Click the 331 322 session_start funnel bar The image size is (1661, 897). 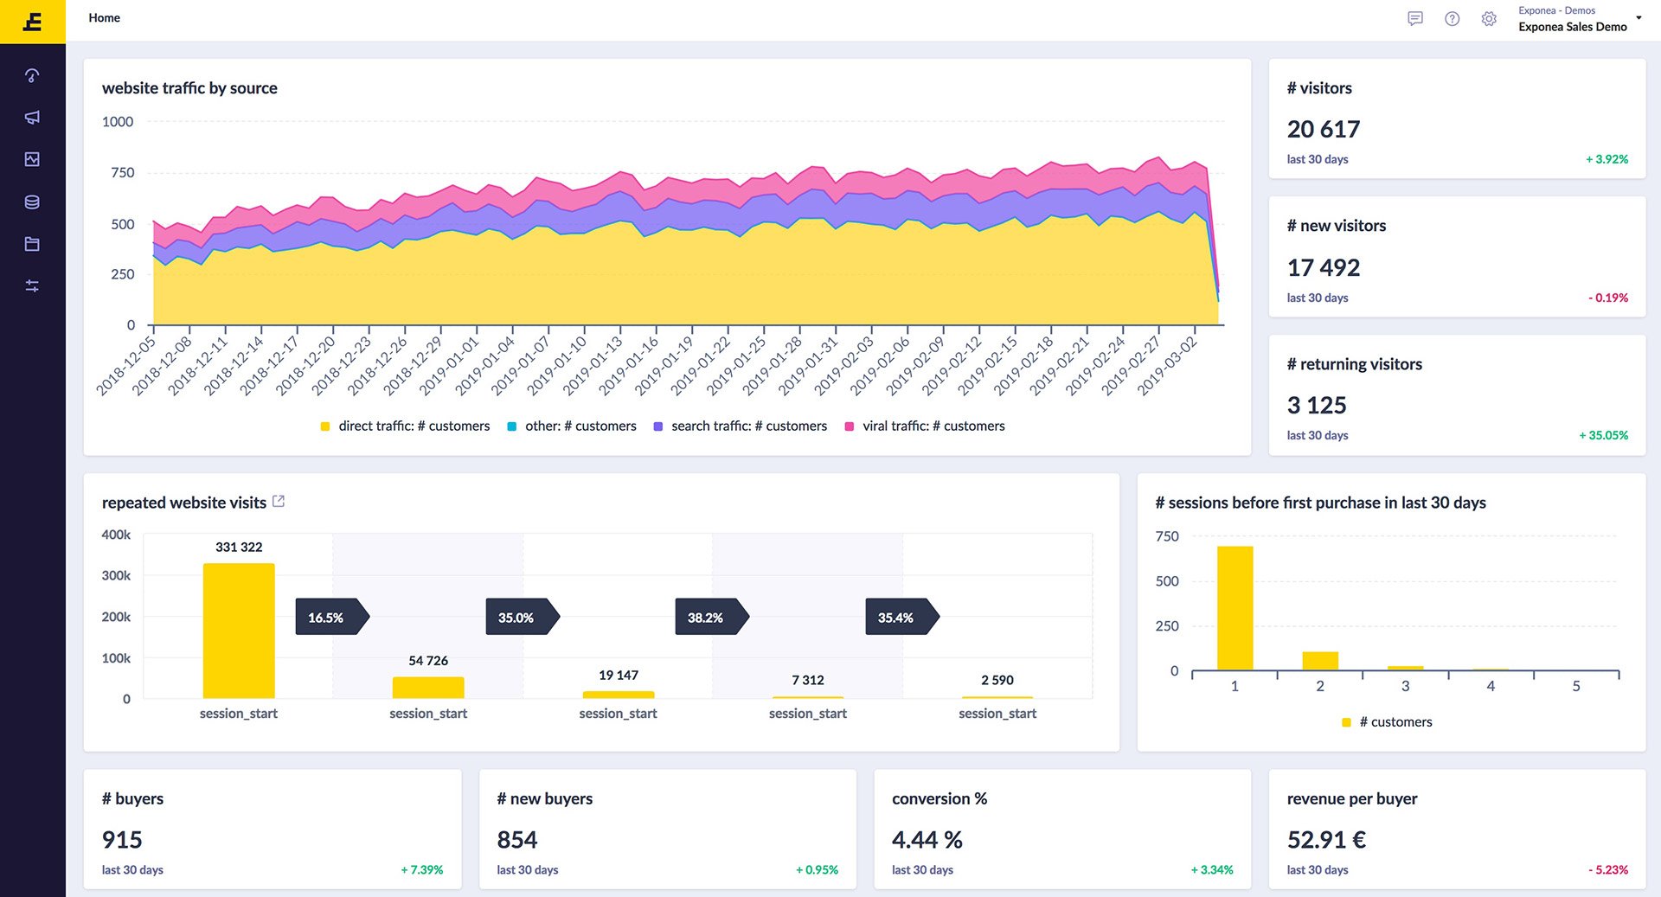[x=239, y=630]
